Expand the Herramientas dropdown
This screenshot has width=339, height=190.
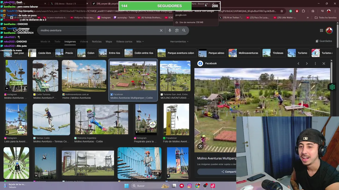[179, 41]
